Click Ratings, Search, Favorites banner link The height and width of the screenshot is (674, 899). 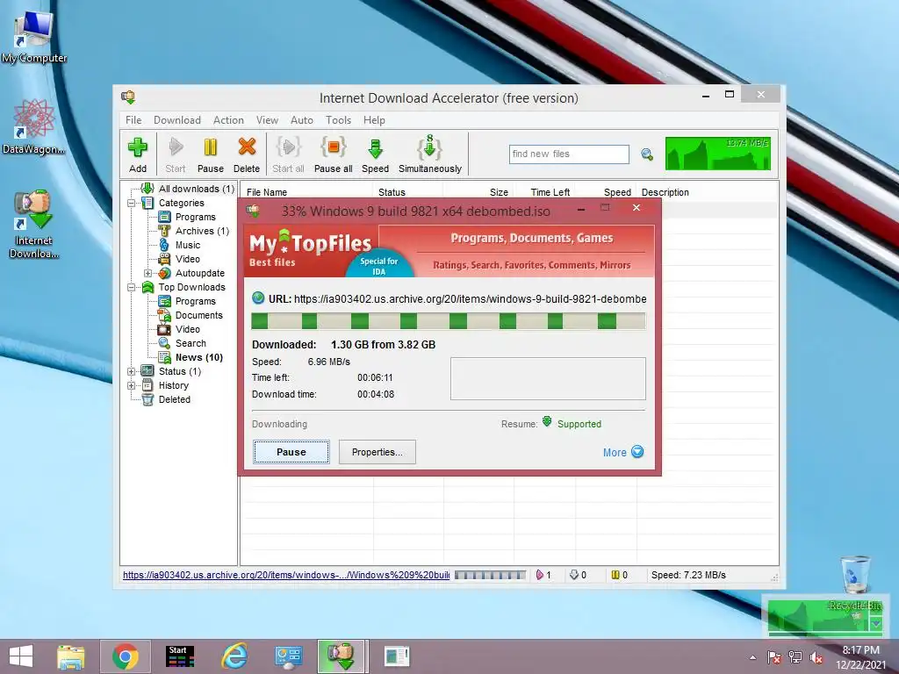point(531,265)
